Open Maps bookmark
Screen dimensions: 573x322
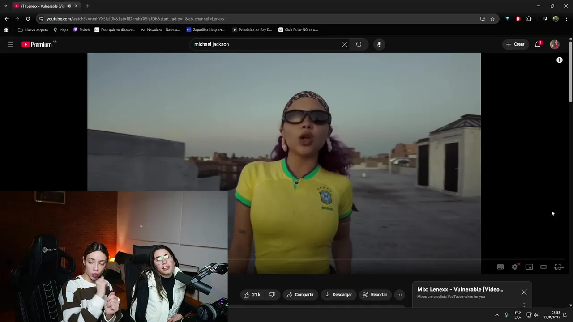(60, 30)
